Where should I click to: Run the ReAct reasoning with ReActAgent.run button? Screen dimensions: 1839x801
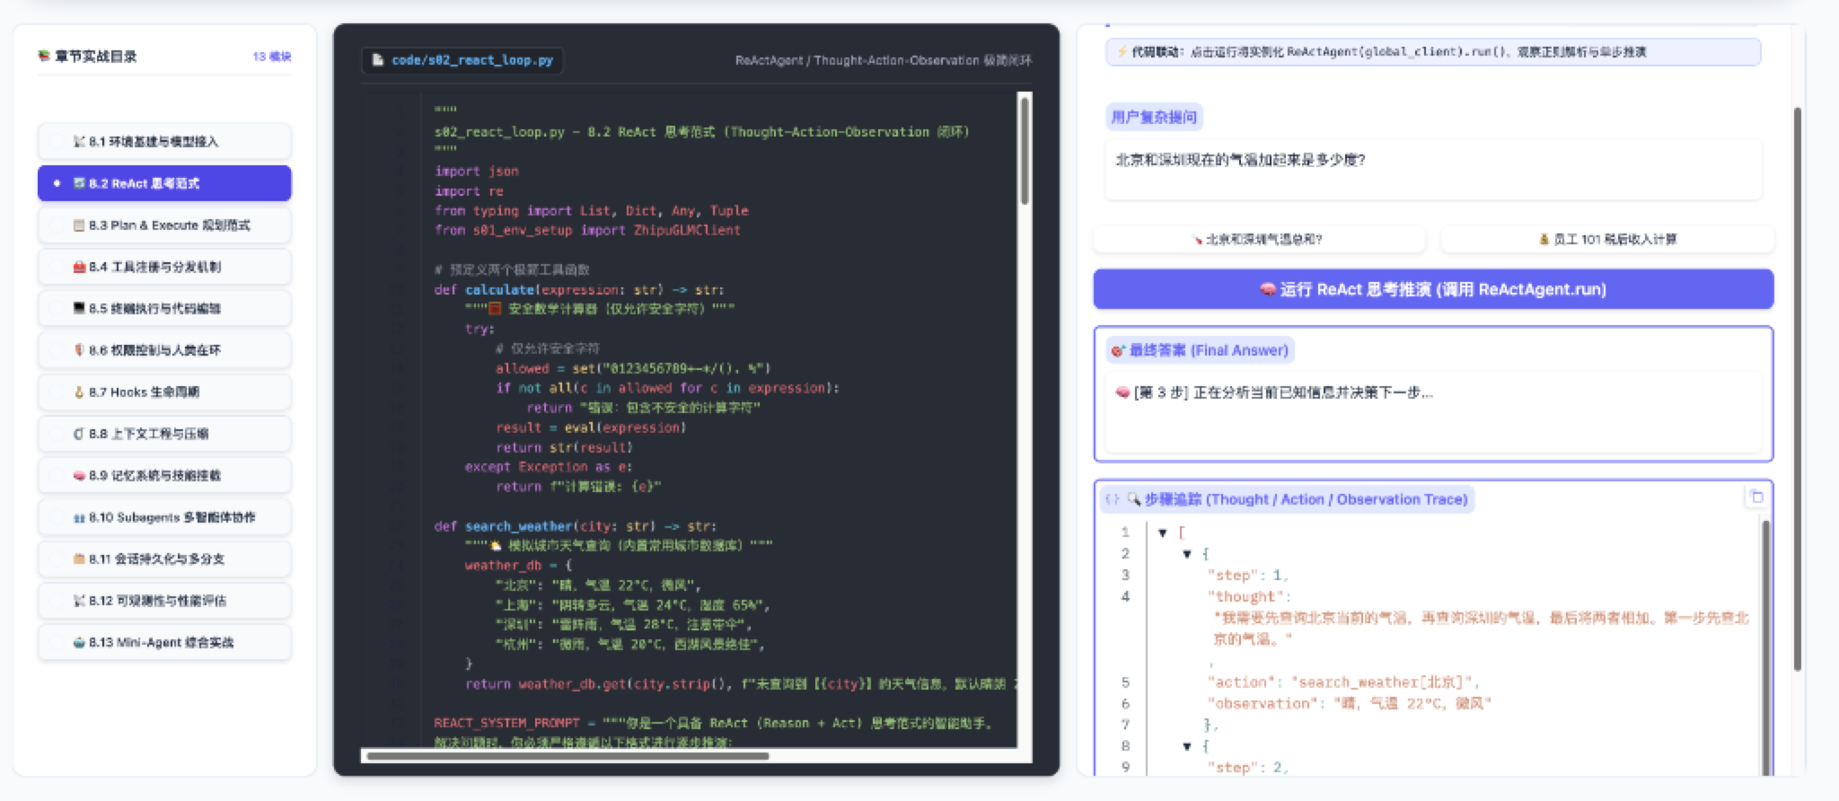point(1433,289)
